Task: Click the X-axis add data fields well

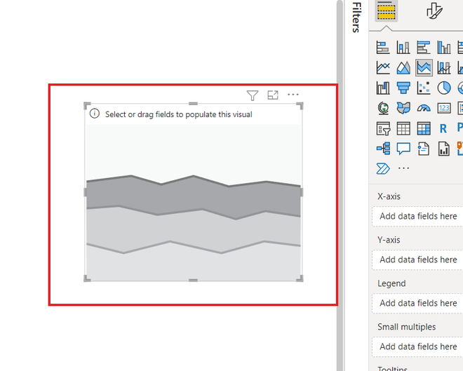Action: point(417,216)
